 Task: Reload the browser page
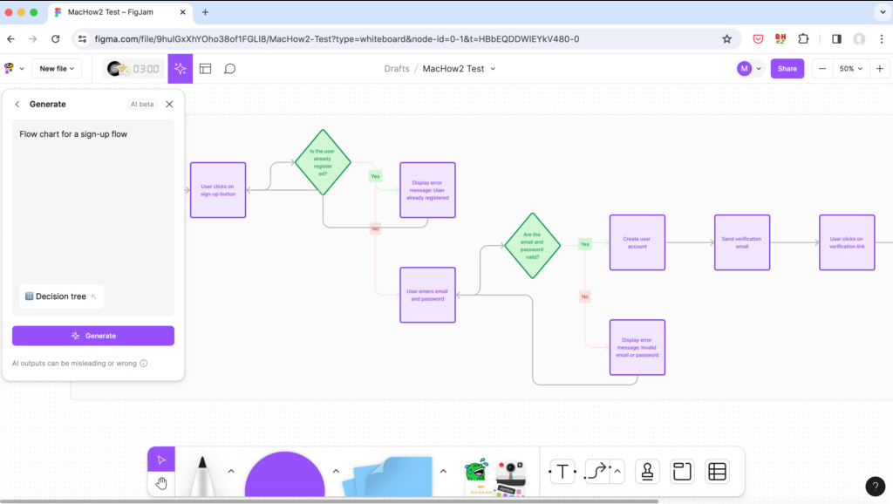pyautogui.click(x=55, y=38)
